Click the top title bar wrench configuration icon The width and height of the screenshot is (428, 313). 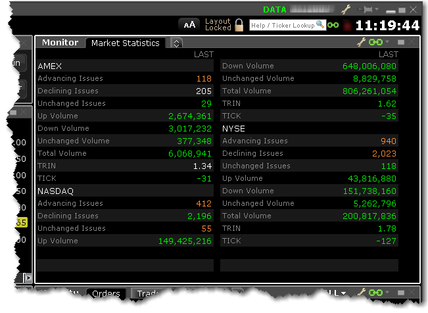tap(346, 10)
